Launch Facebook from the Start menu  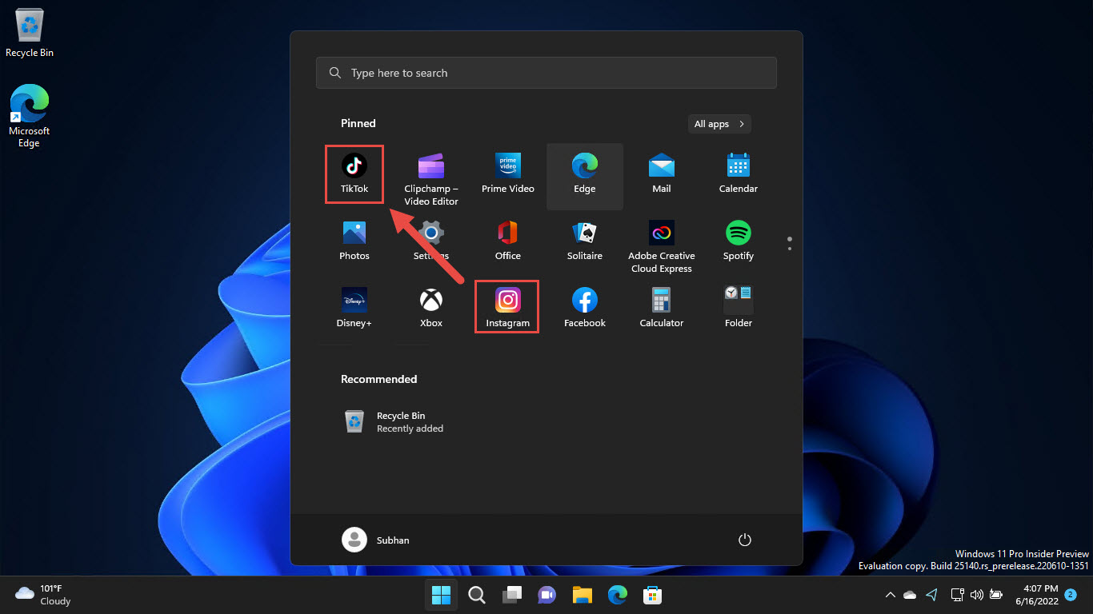coord(584,306)
